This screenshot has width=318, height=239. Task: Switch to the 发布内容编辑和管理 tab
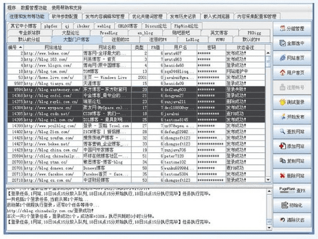coord(105,16)
